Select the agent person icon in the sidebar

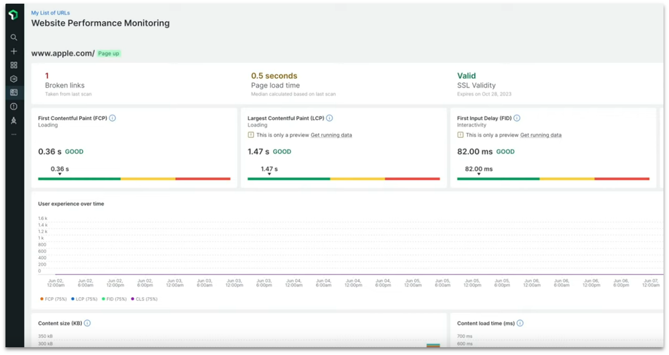click(14, 120)
